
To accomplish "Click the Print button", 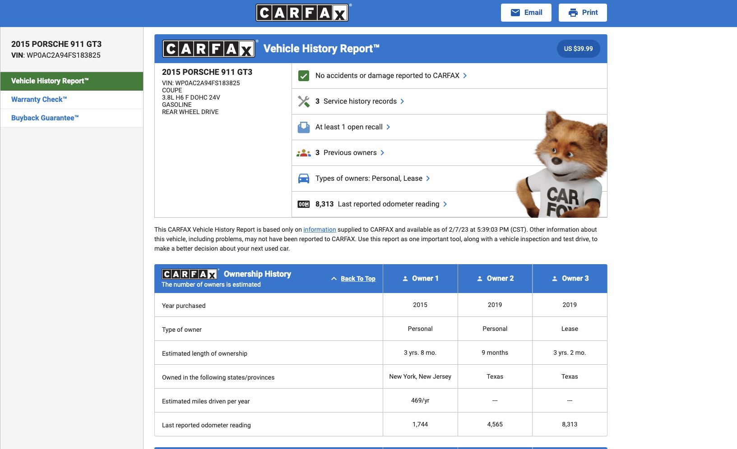I will 583,13.
